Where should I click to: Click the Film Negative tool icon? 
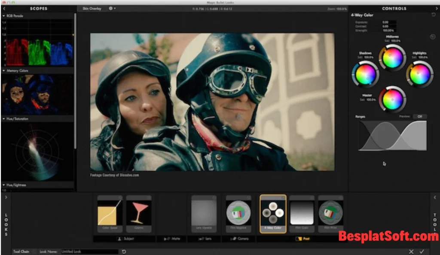point(238,213)
